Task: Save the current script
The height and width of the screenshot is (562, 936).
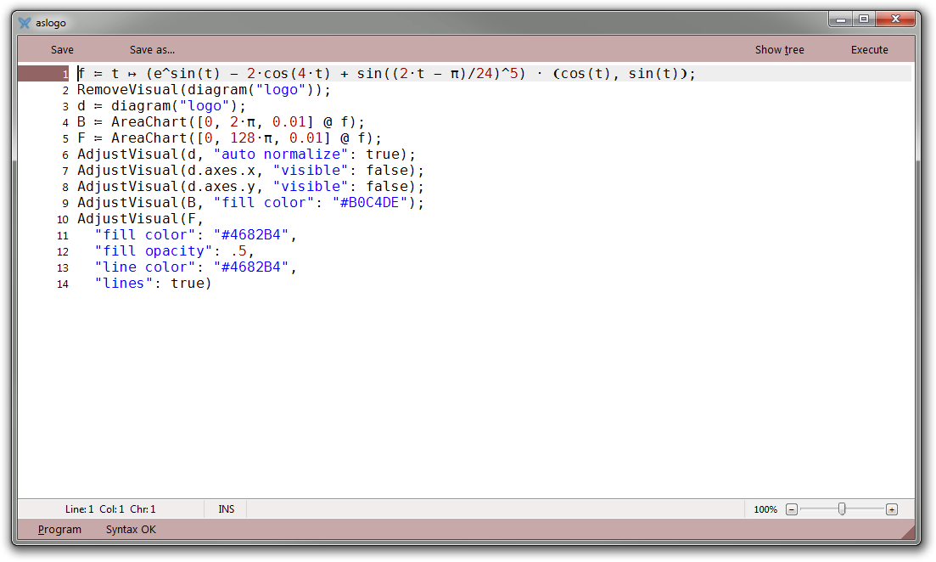Action: click(62, 50)
